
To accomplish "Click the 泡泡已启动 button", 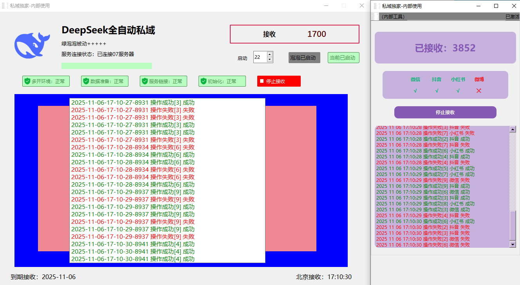I will pos(304,57).
